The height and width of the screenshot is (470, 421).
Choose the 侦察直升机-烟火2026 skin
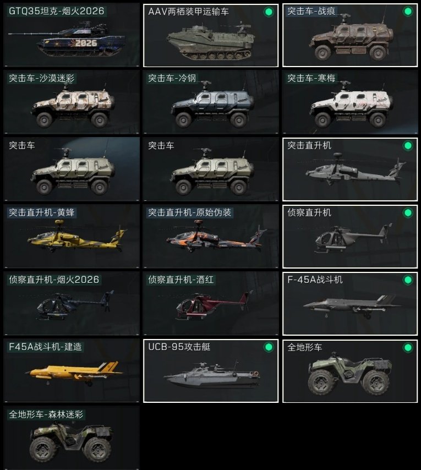[x=72, y=304]
